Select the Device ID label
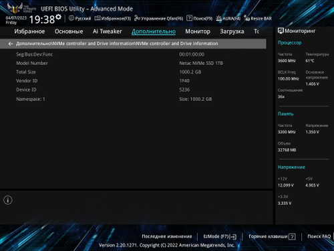Viewport: 334px width, 251px height. click(x=26, y=90)
